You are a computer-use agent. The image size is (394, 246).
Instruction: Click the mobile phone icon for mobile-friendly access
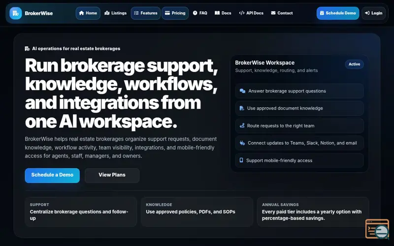click(241, 160)
